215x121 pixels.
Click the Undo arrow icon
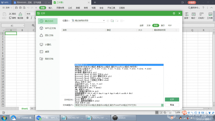28,8
